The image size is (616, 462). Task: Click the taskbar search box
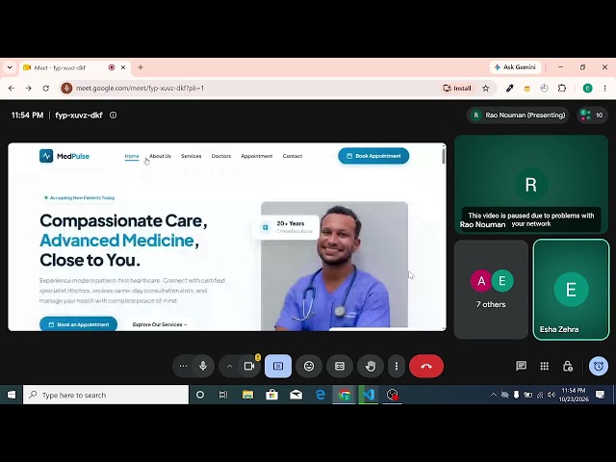click(106, 395)
